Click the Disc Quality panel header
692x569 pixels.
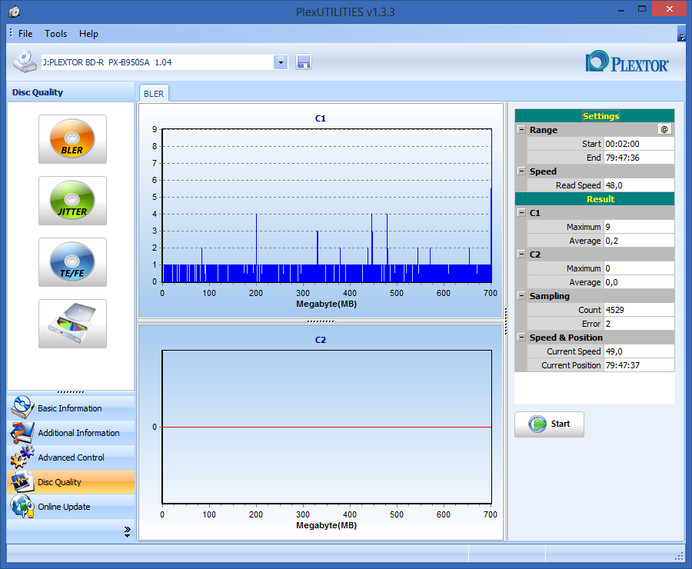pos(71,92)
